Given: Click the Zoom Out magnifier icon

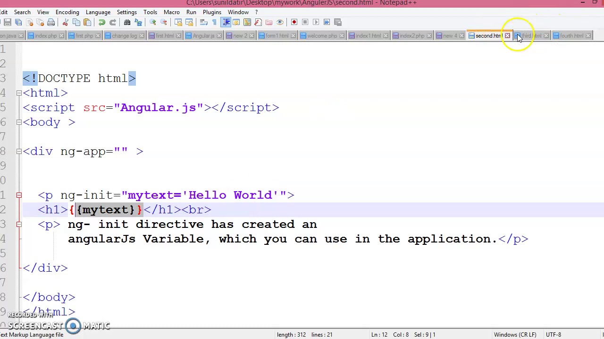Looking at the screenshot, I should [x=163, y=22].
